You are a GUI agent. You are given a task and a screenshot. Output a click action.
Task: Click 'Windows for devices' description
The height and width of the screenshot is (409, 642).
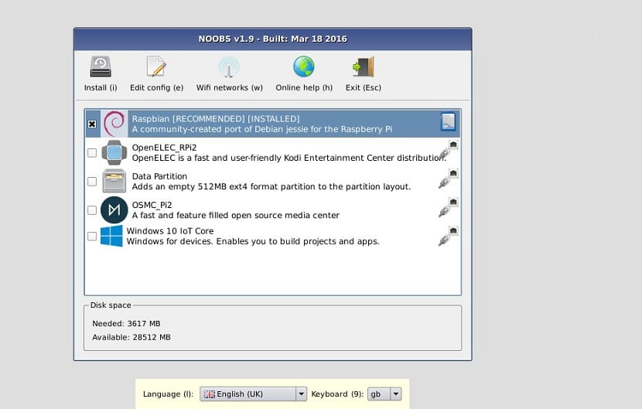253,241
